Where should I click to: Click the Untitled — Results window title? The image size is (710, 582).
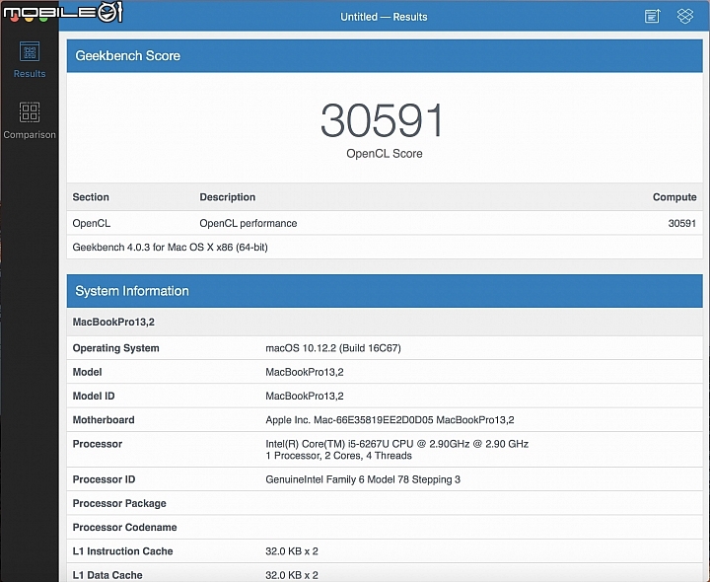click(x=384, y=17)
